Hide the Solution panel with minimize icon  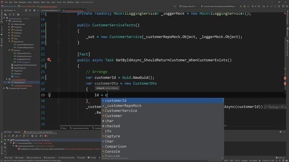38,10
